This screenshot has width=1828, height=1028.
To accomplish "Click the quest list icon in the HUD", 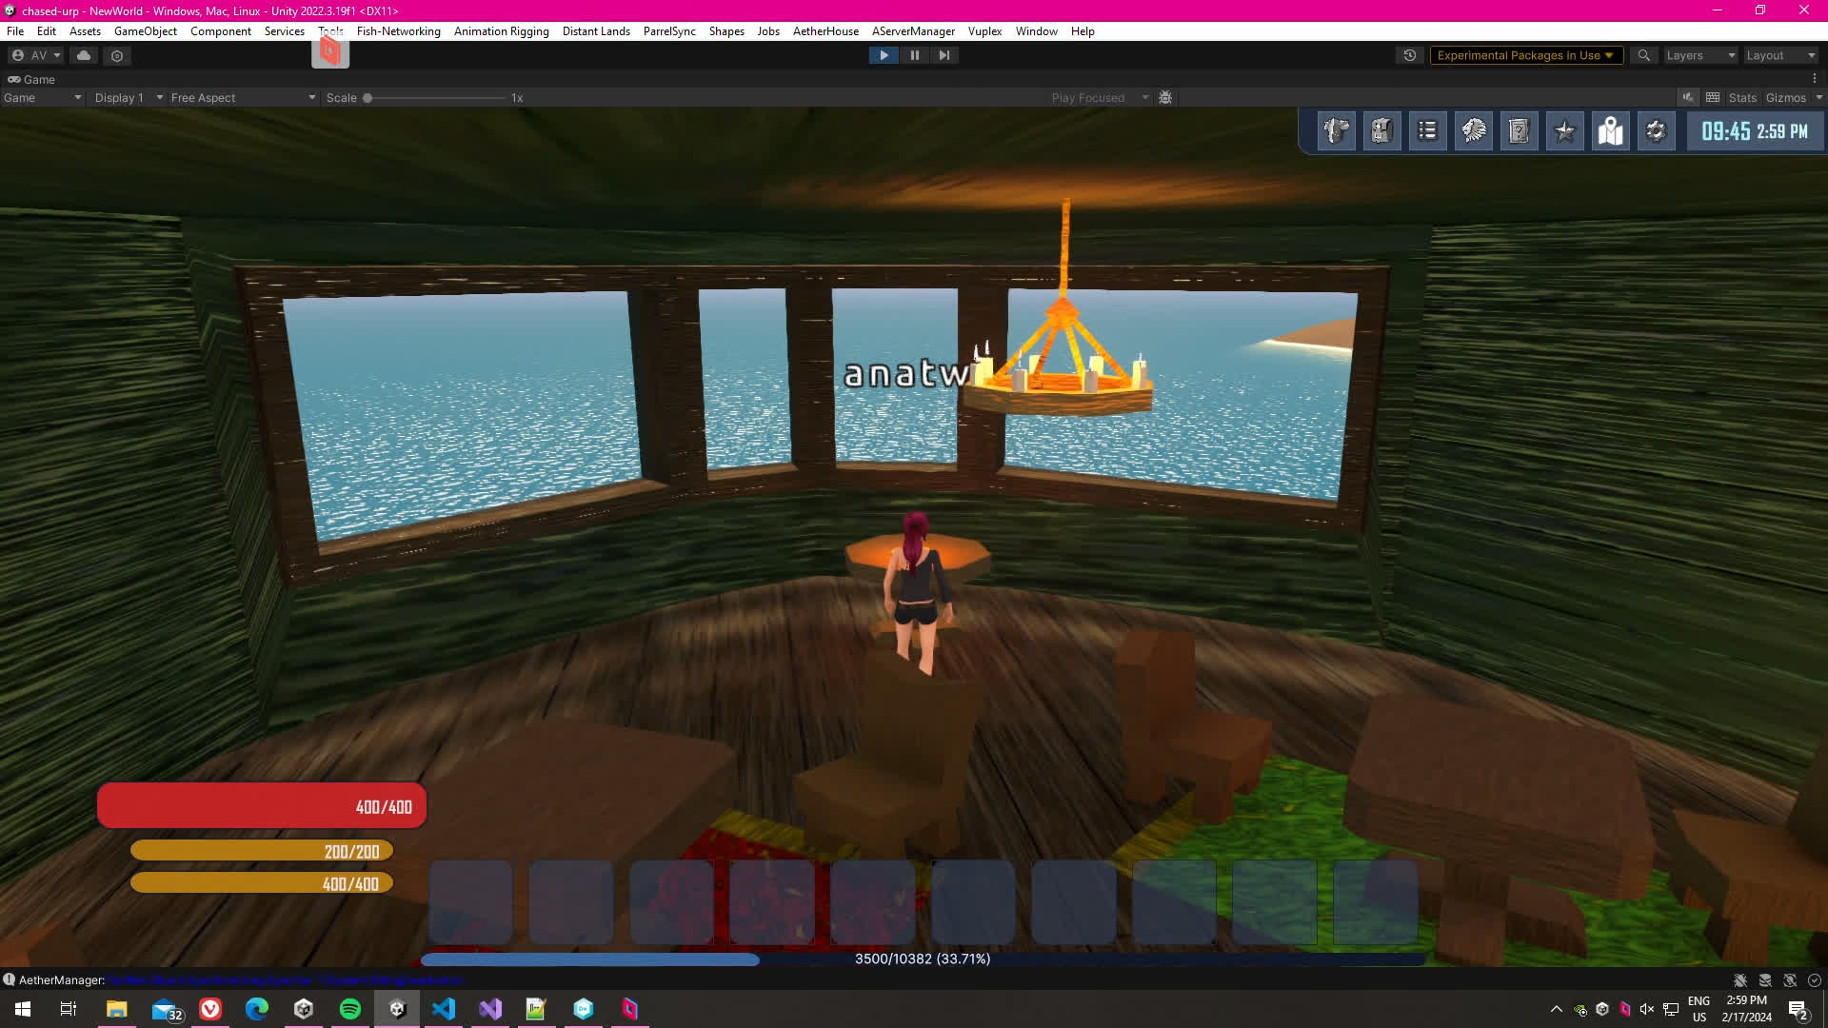I will click(x=1427, y=131).
